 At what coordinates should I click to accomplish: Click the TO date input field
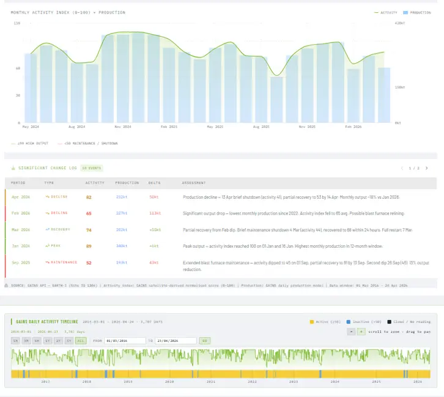(x=176, y=341)
